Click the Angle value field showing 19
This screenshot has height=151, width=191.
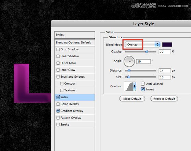click(x=143, y=61)
